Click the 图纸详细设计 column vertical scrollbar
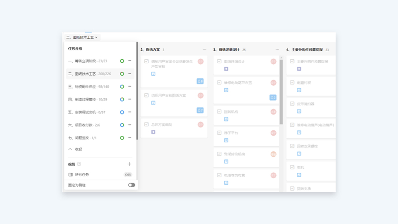Screen dimensions: 398x224 click(281, 90)
